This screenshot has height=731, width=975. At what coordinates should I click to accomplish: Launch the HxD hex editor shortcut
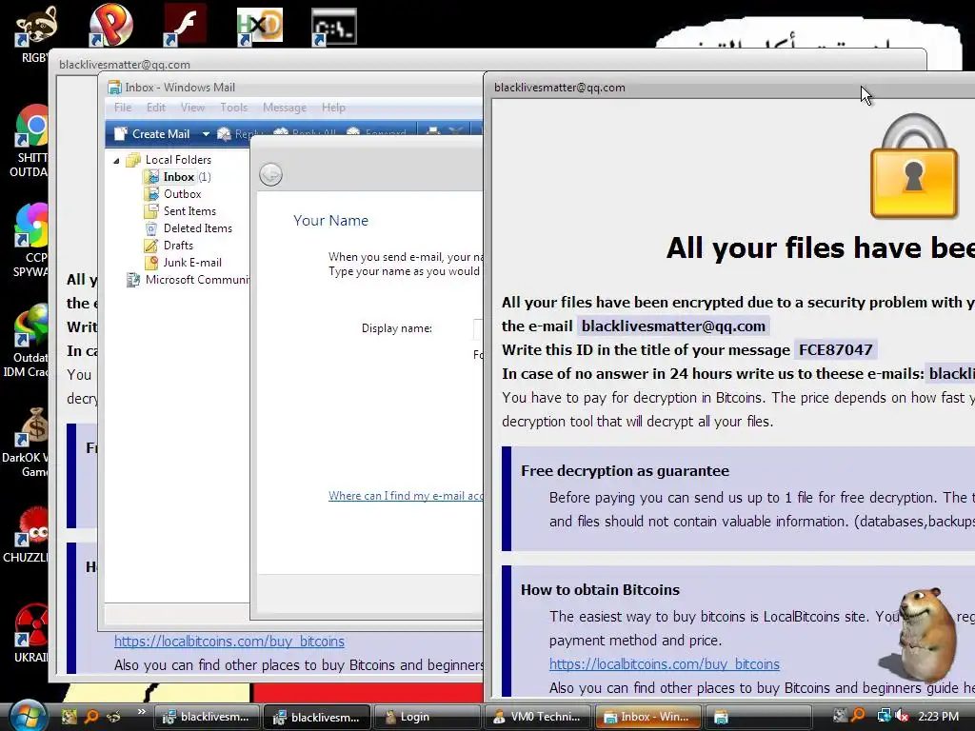(x=259, y=26)
